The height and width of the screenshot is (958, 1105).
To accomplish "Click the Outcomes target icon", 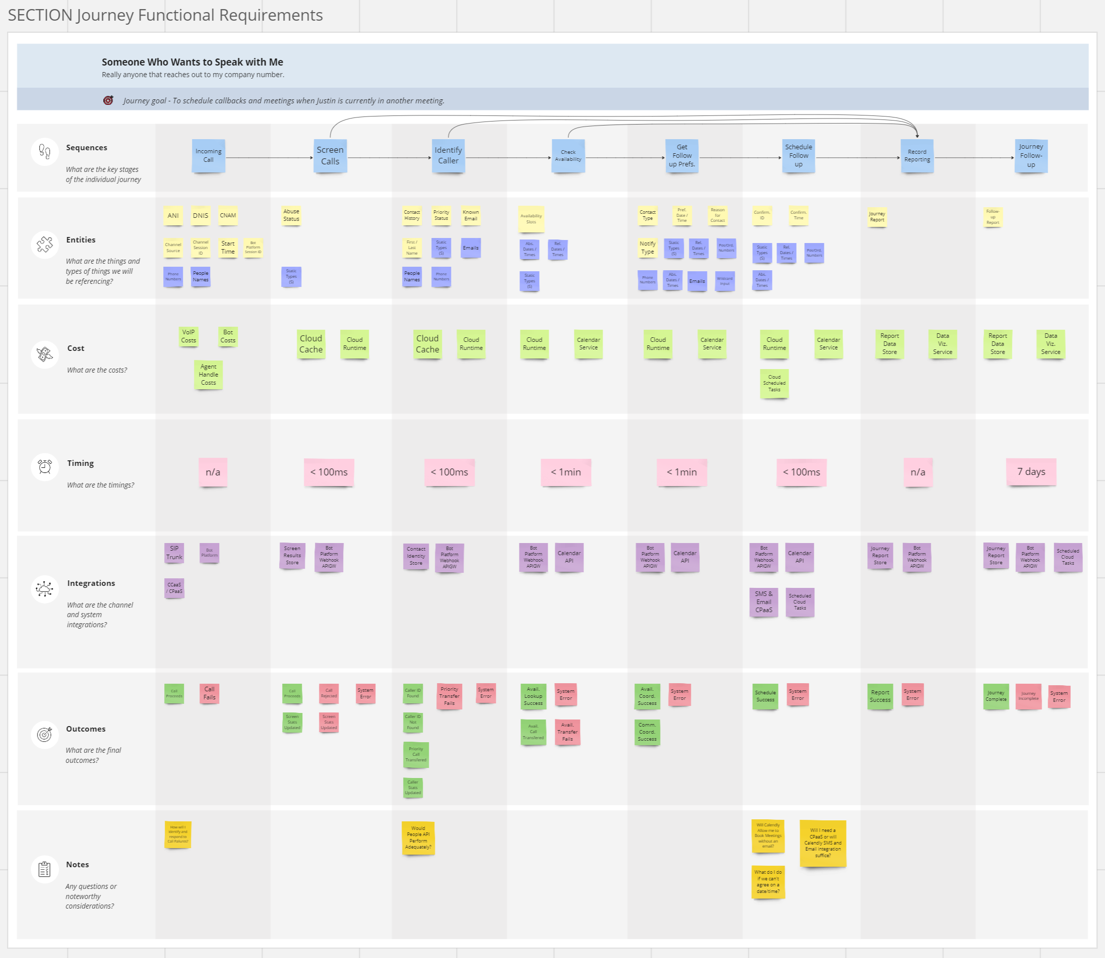I will point(45,735).
